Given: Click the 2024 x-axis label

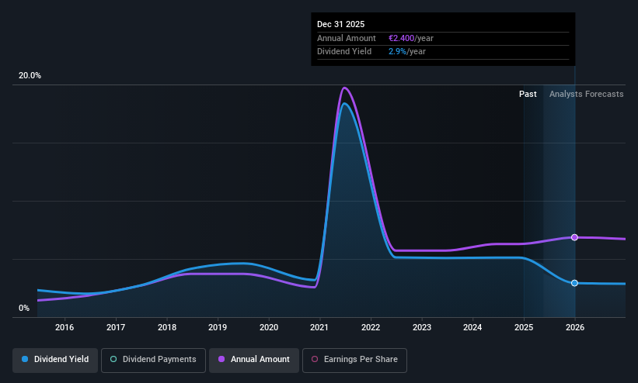Looking at the screenshot, I should pos(472,327).
